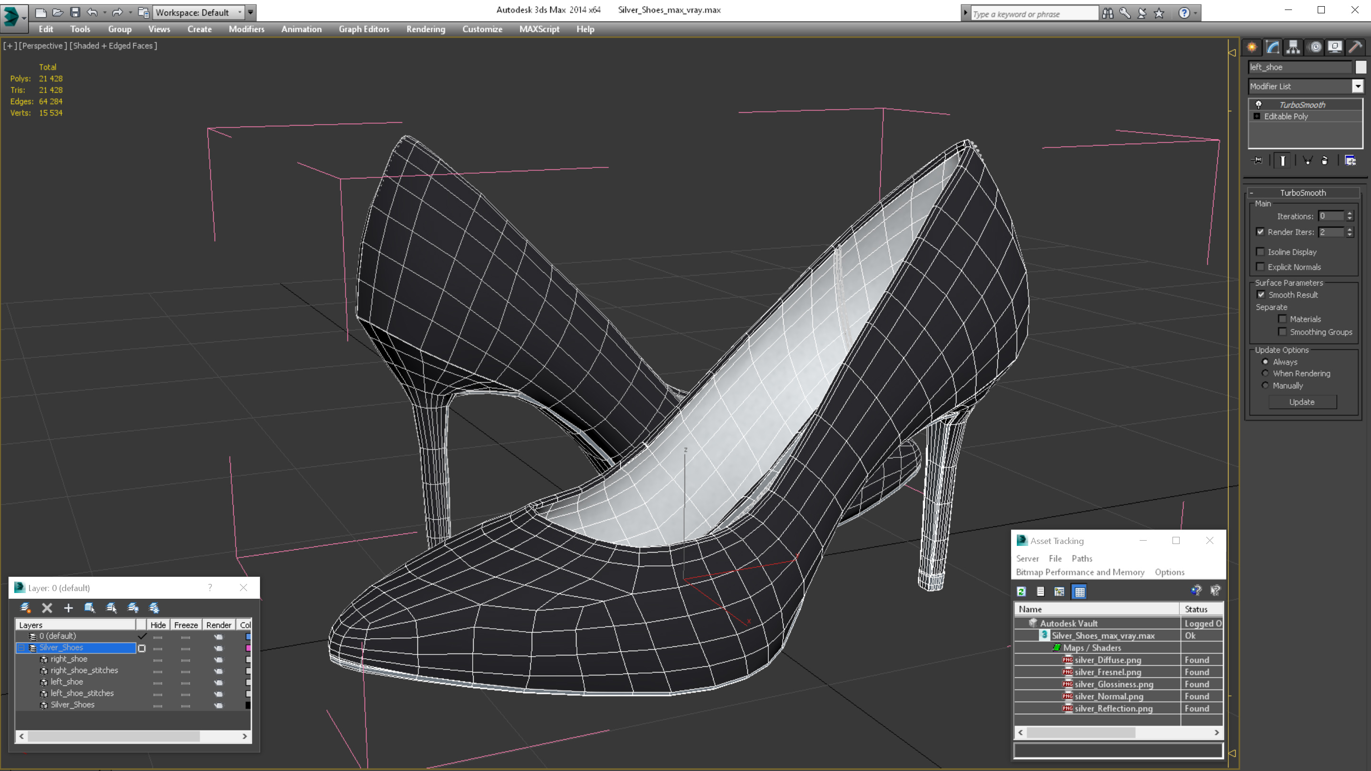
Task: Open the Help icon dropdown arrow
Action: [1196, 13]
